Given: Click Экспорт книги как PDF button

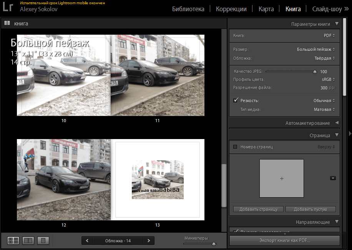Looking at the screenshot, I should point(284,240).
